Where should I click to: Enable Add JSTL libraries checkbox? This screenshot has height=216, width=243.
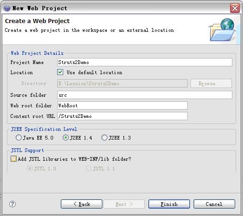[13, 159]
